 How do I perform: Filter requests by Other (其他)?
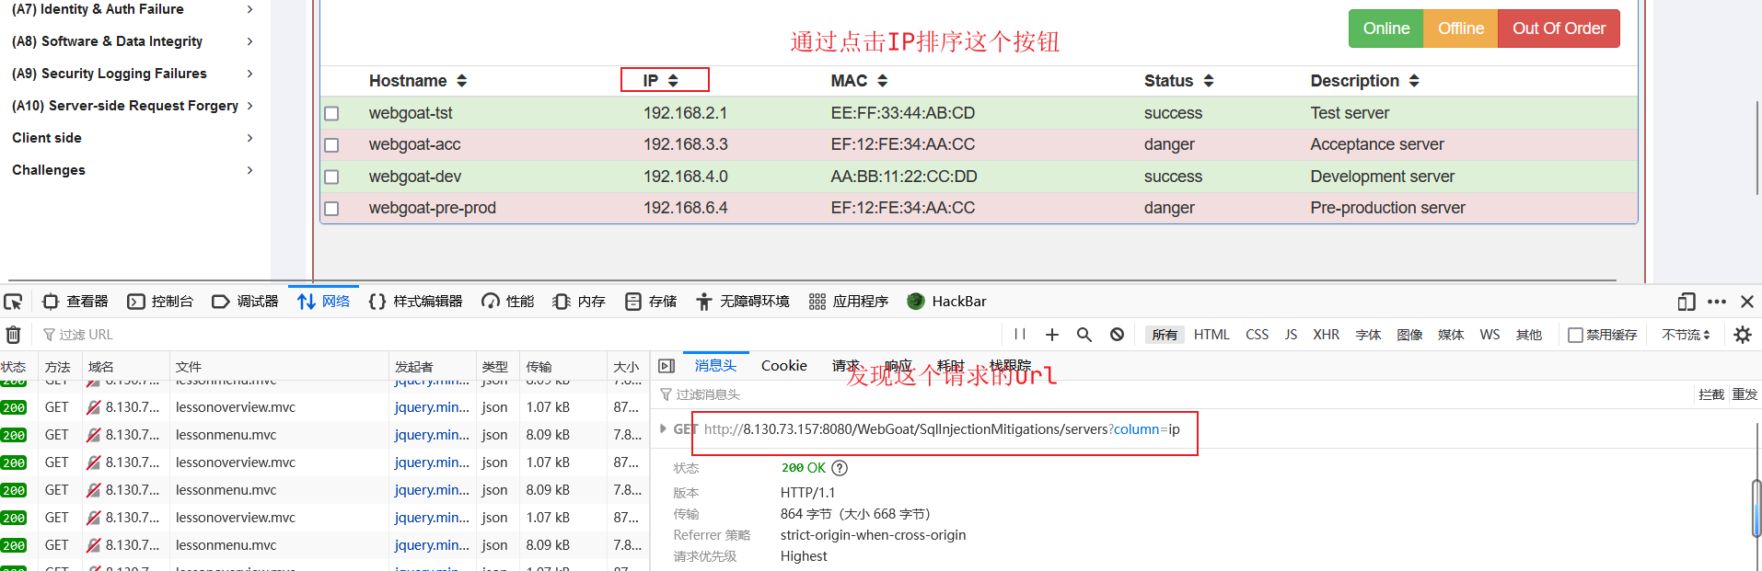1529,335
